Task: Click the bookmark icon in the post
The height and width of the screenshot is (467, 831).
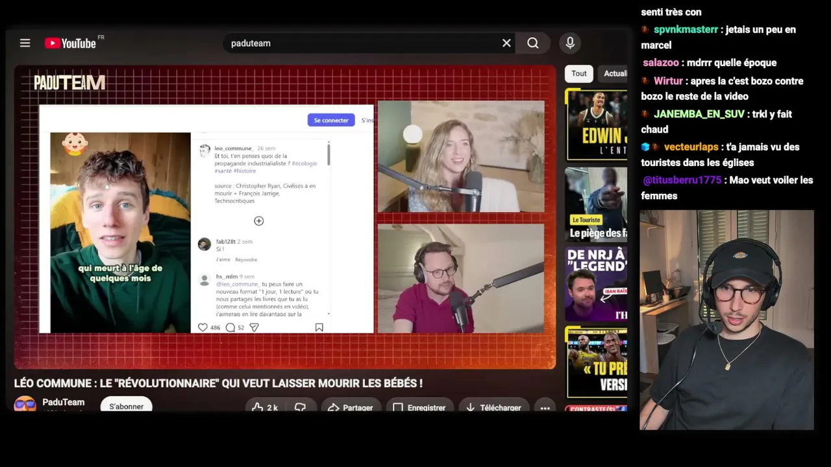Action: [319, 328]
